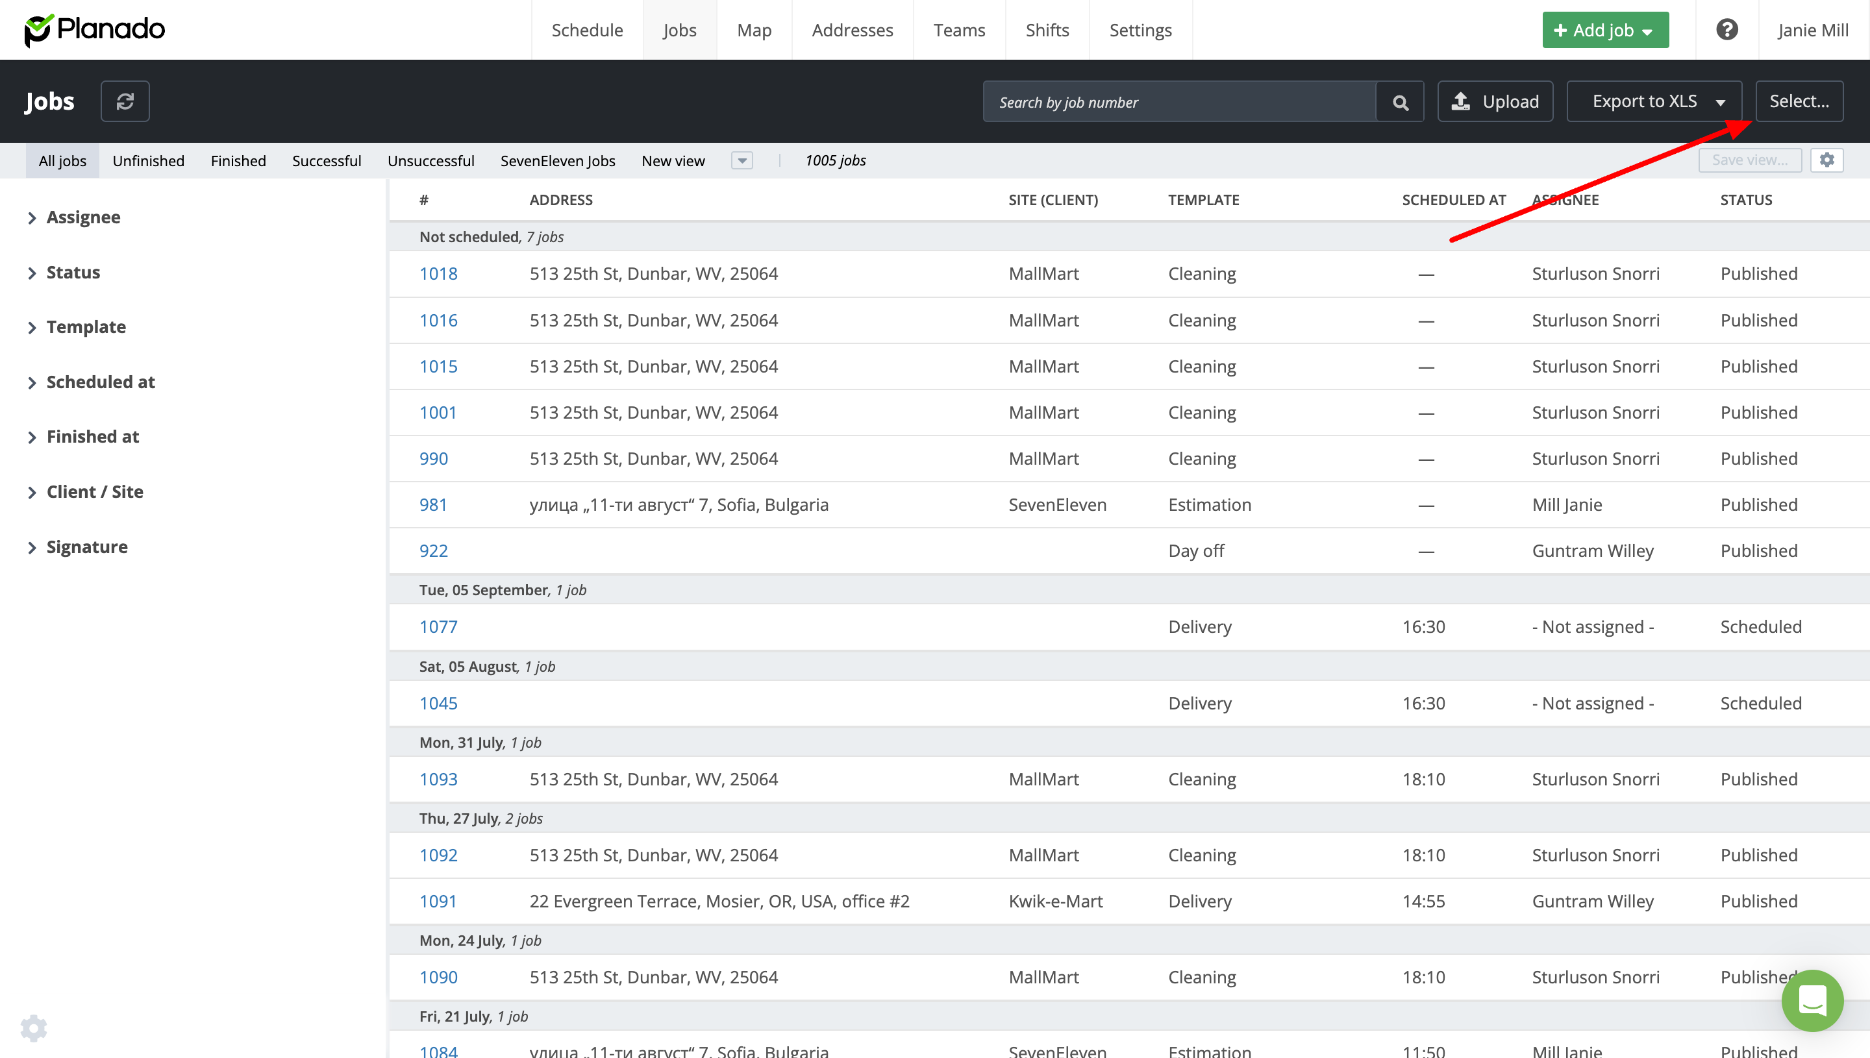
Task: Click bottom-left settings gear icon
Action: [x=33, y=1027]
